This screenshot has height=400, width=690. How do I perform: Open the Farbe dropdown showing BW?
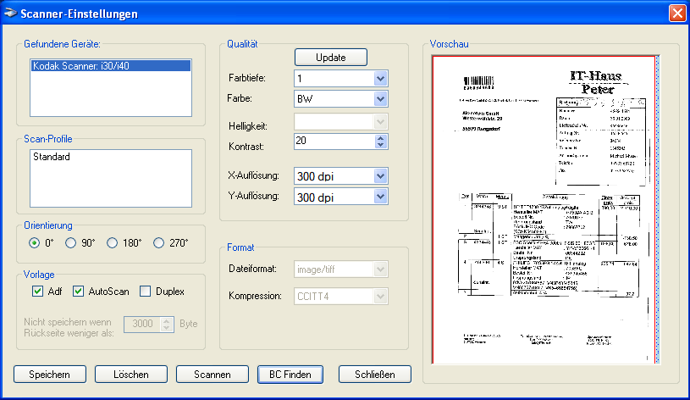point(380,98)
